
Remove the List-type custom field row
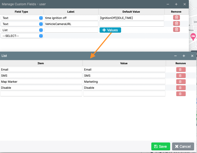(x=177, y=29)
